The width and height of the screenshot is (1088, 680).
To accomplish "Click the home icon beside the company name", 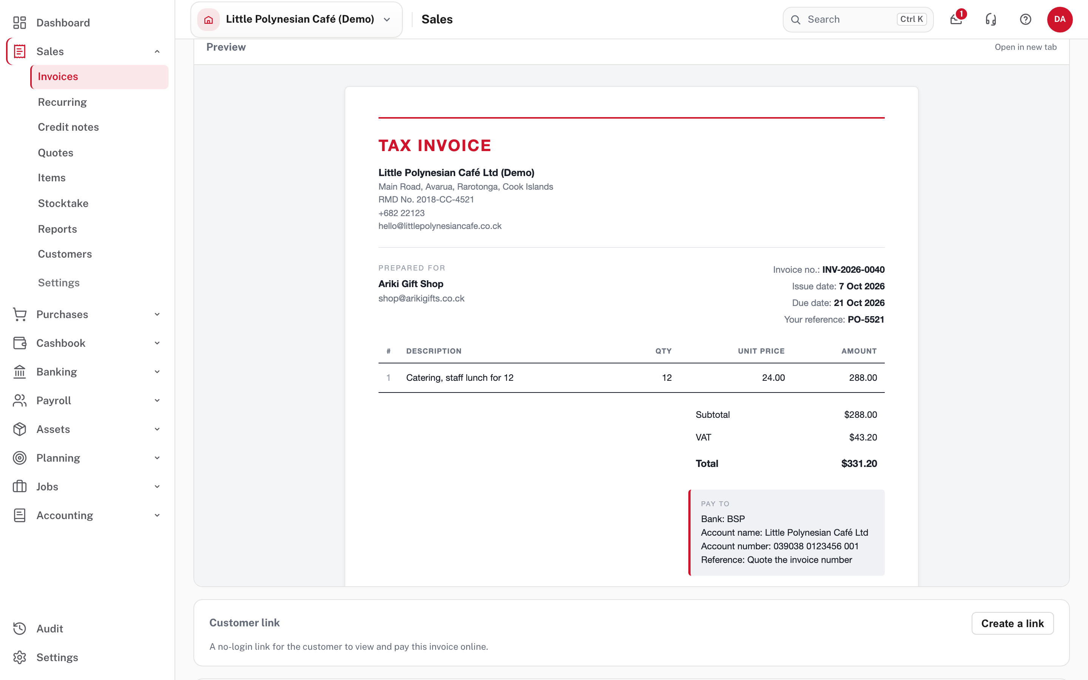I will click(x=208, y=19).
